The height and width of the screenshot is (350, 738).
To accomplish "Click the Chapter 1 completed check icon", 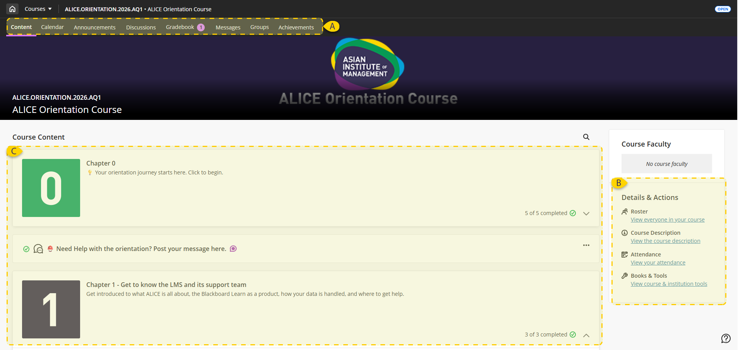I will pos(573,335).
